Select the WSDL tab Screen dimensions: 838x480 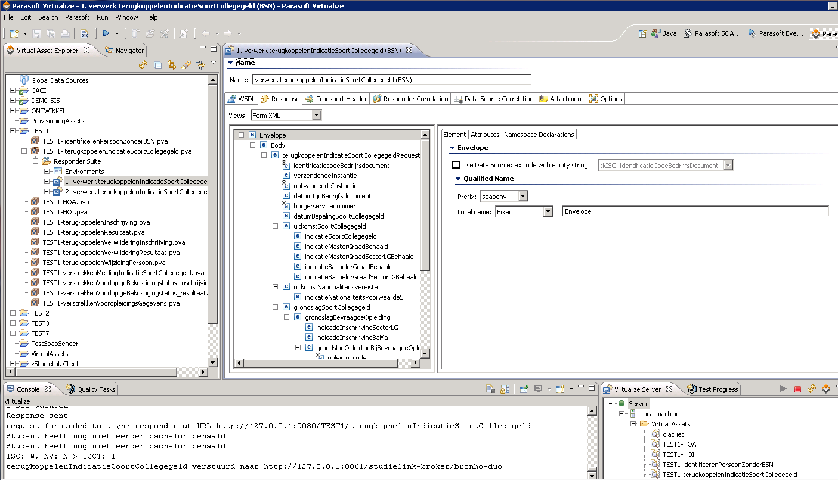241,99
